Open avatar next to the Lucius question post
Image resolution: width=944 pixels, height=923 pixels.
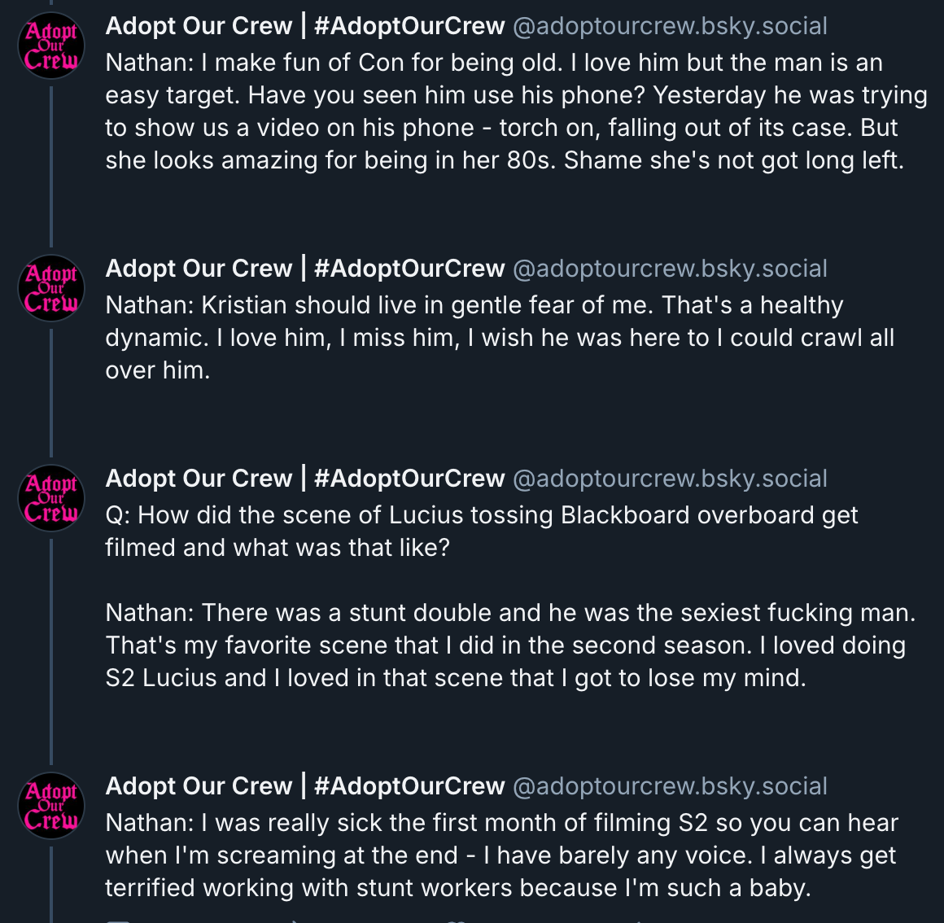[51, 497]
